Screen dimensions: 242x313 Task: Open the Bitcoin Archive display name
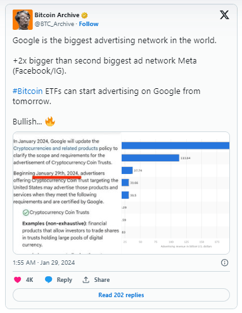[57, 15]
